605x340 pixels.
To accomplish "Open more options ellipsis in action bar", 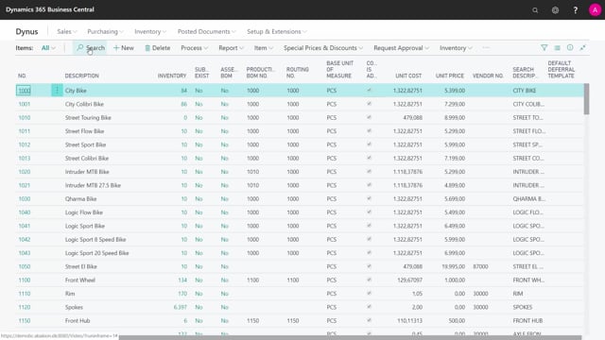I will click(x=486, y=48).
